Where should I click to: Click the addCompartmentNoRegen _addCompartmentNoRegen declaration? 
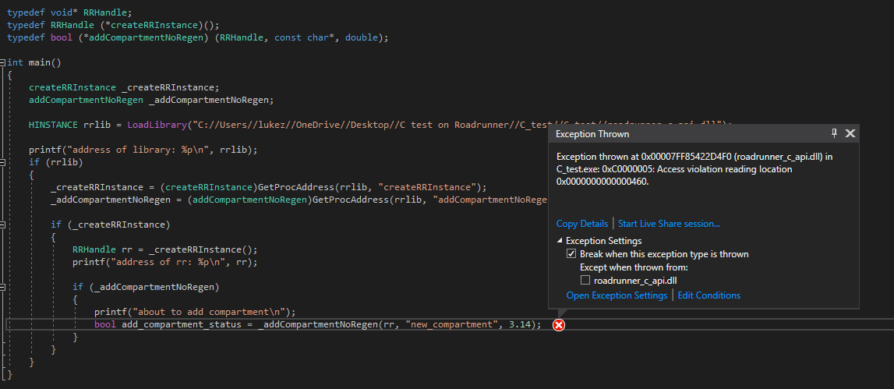coord(151,100)
